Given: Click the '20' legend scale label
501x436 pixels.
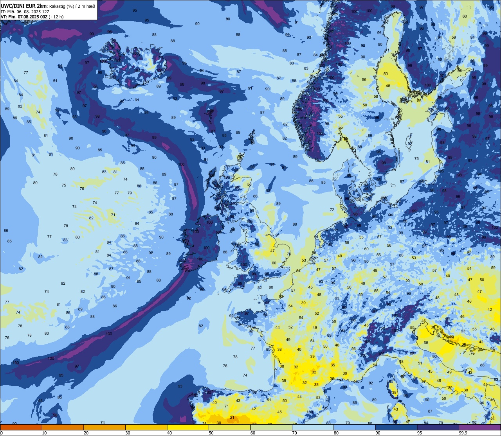Looking at the screenshot, I should (86, 433).
